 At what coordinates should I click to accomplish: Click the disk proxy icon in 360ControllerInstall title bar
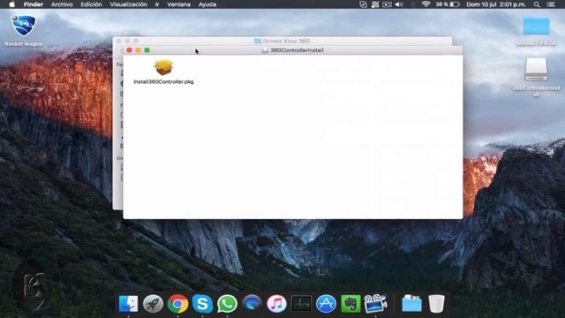[265, 50]
